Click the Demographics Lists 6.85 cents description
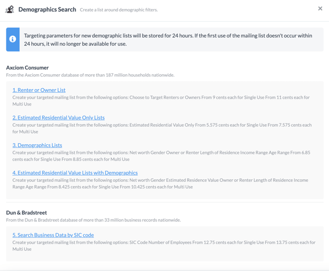329x271 pixels. coord(161,156)
